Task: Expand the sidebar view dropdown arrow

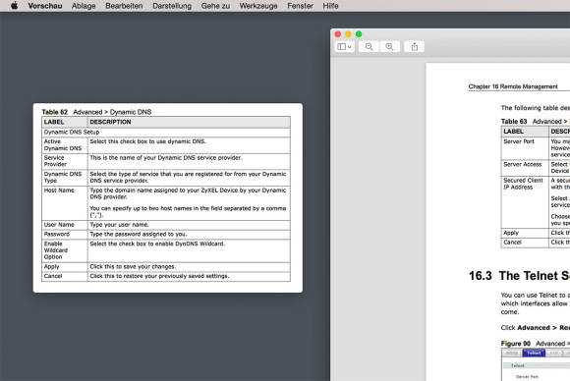Action: pyautogui.click(x=349, y=47)
